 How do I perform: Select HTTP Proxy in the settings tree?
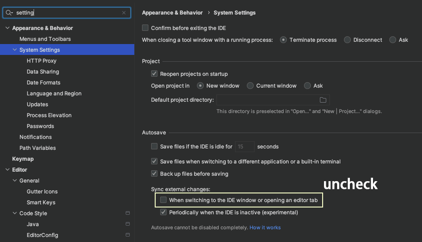(x=41, y=61)
